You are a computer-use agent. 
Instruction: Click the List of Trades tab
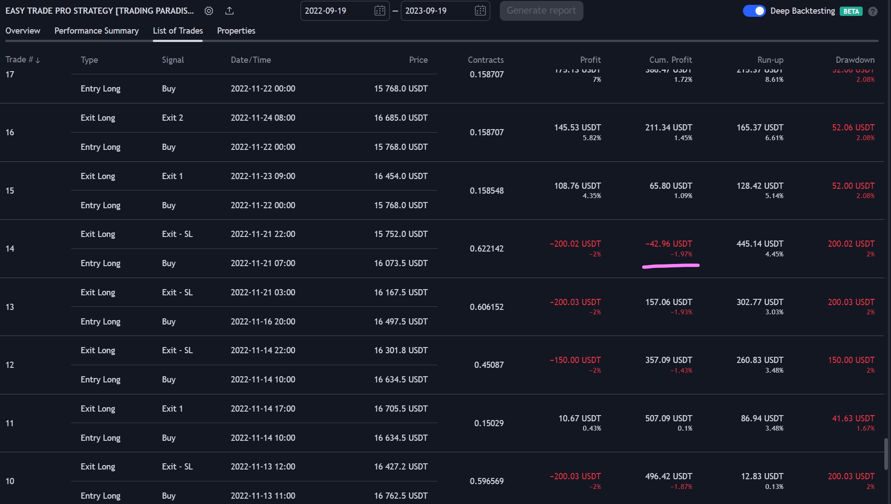click(178, 31)
